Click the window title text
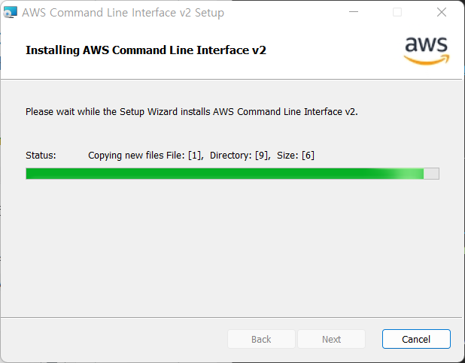This screenshot has width=465, height=363. click(123, 13)
